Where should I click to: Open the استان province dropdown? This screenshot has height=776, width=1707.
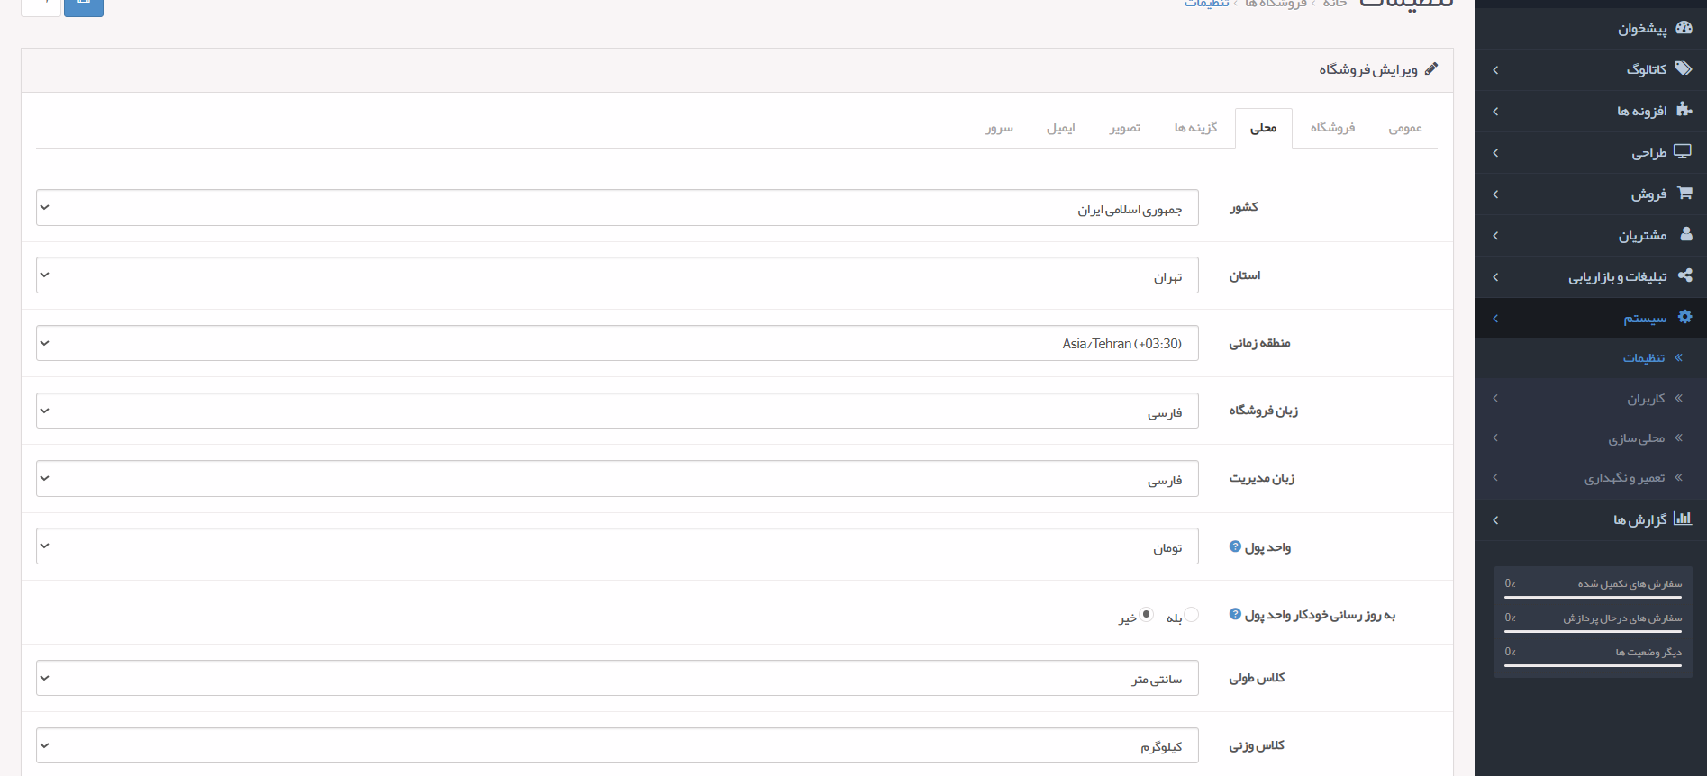(x=617, y=275)
